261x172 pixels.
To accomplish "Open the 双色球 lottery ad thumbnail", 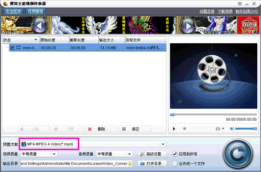I will click(x=248, y=25).
